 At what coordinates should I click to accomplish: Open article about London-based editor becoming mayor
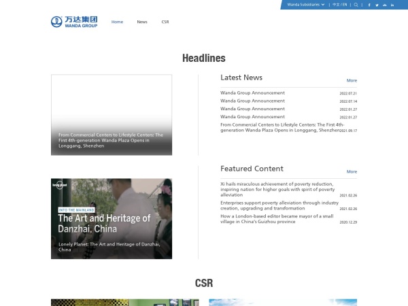pos(277,219)
